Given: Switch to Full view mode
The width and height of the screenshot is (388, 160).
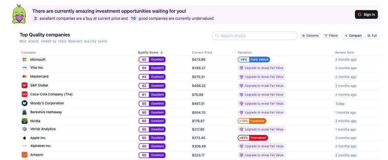Looking at the screenshot, I should point(372,36).
